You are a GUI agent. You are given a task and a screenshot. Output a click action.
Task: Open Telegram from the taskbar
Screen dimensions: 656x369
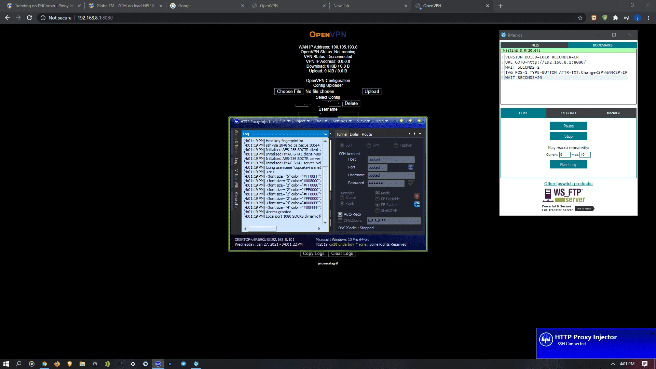pos(183,364)
